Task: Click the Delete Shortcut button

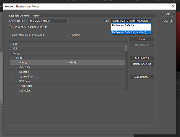Action: [x=142, y=64]
